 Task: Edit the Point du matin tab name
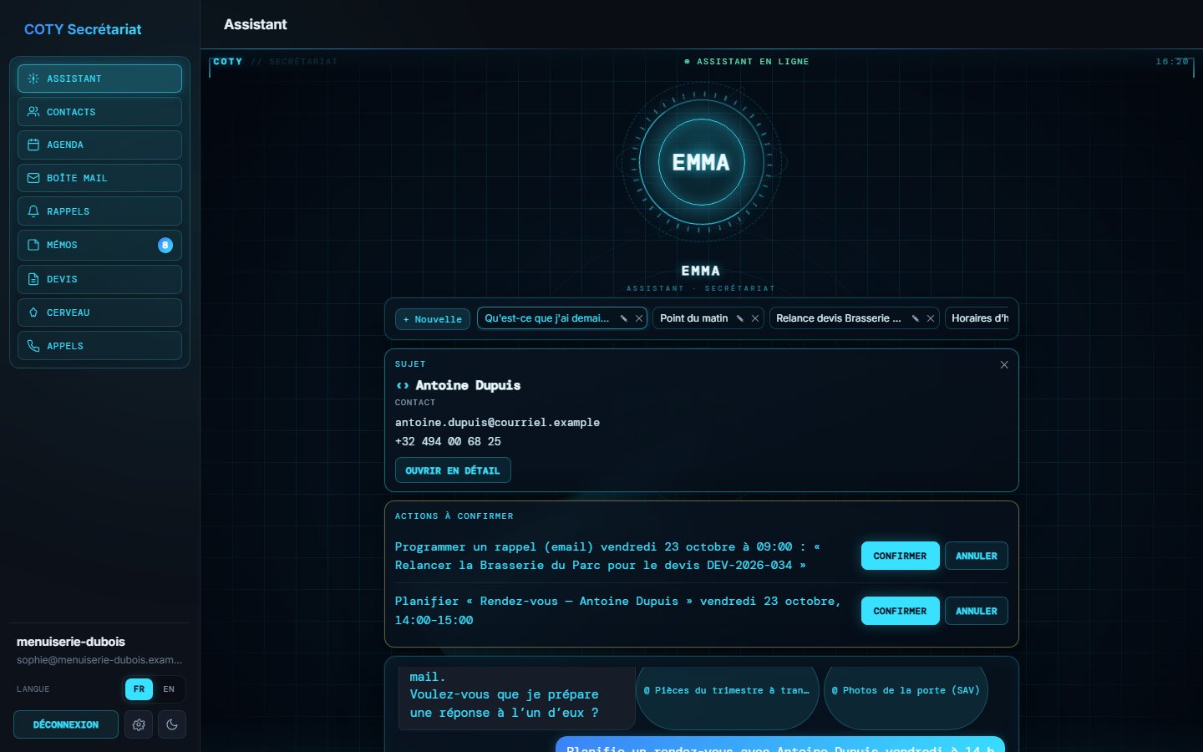tap(739, 318)
